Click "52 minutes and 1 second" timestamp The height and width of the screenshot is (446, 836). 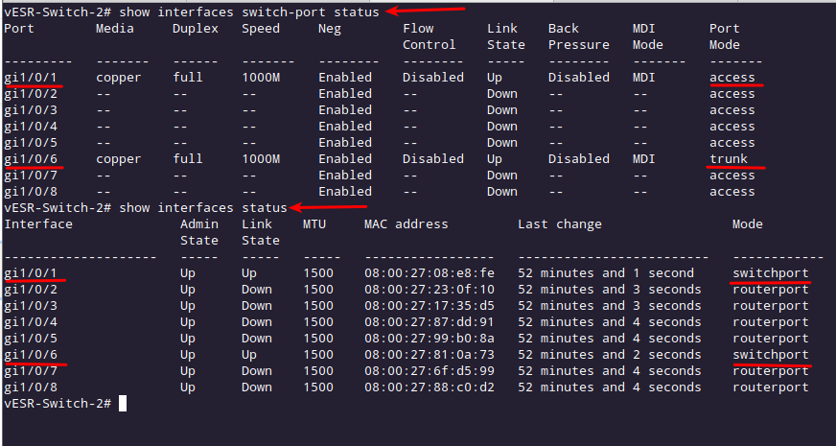606,273
